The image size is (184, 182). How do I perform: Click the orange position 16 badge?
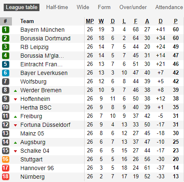click(5, 159)
